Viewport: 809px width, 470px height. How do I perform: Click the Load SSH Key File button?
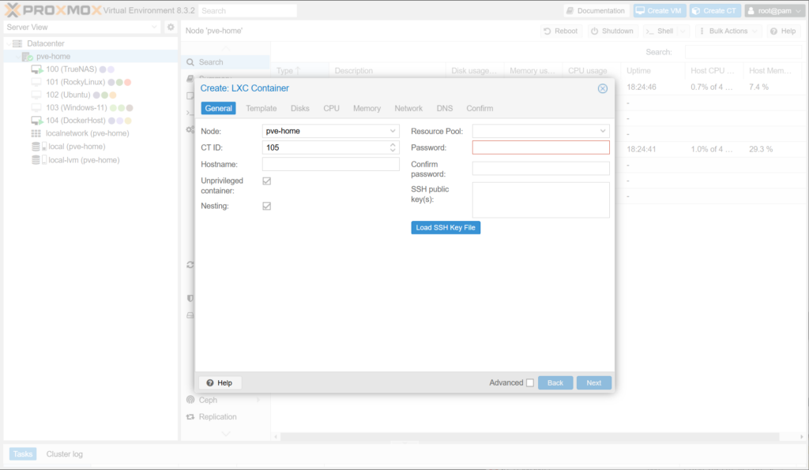446,228
